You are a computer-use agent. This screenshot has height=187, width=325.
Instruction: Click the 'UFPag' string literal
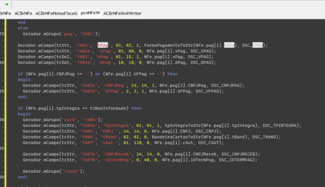pyautogui.click(x=112, y=91)
